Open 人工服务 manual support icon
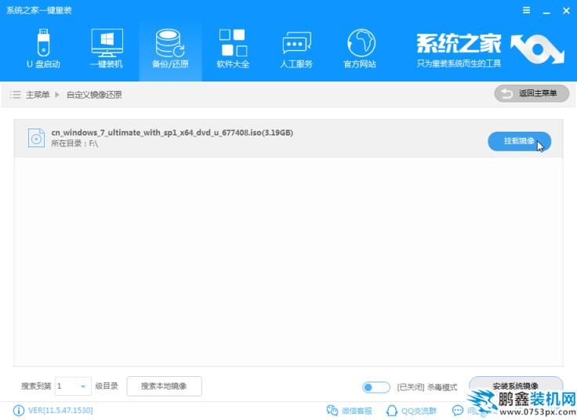The image size is (577, 420). click(296, 49)
